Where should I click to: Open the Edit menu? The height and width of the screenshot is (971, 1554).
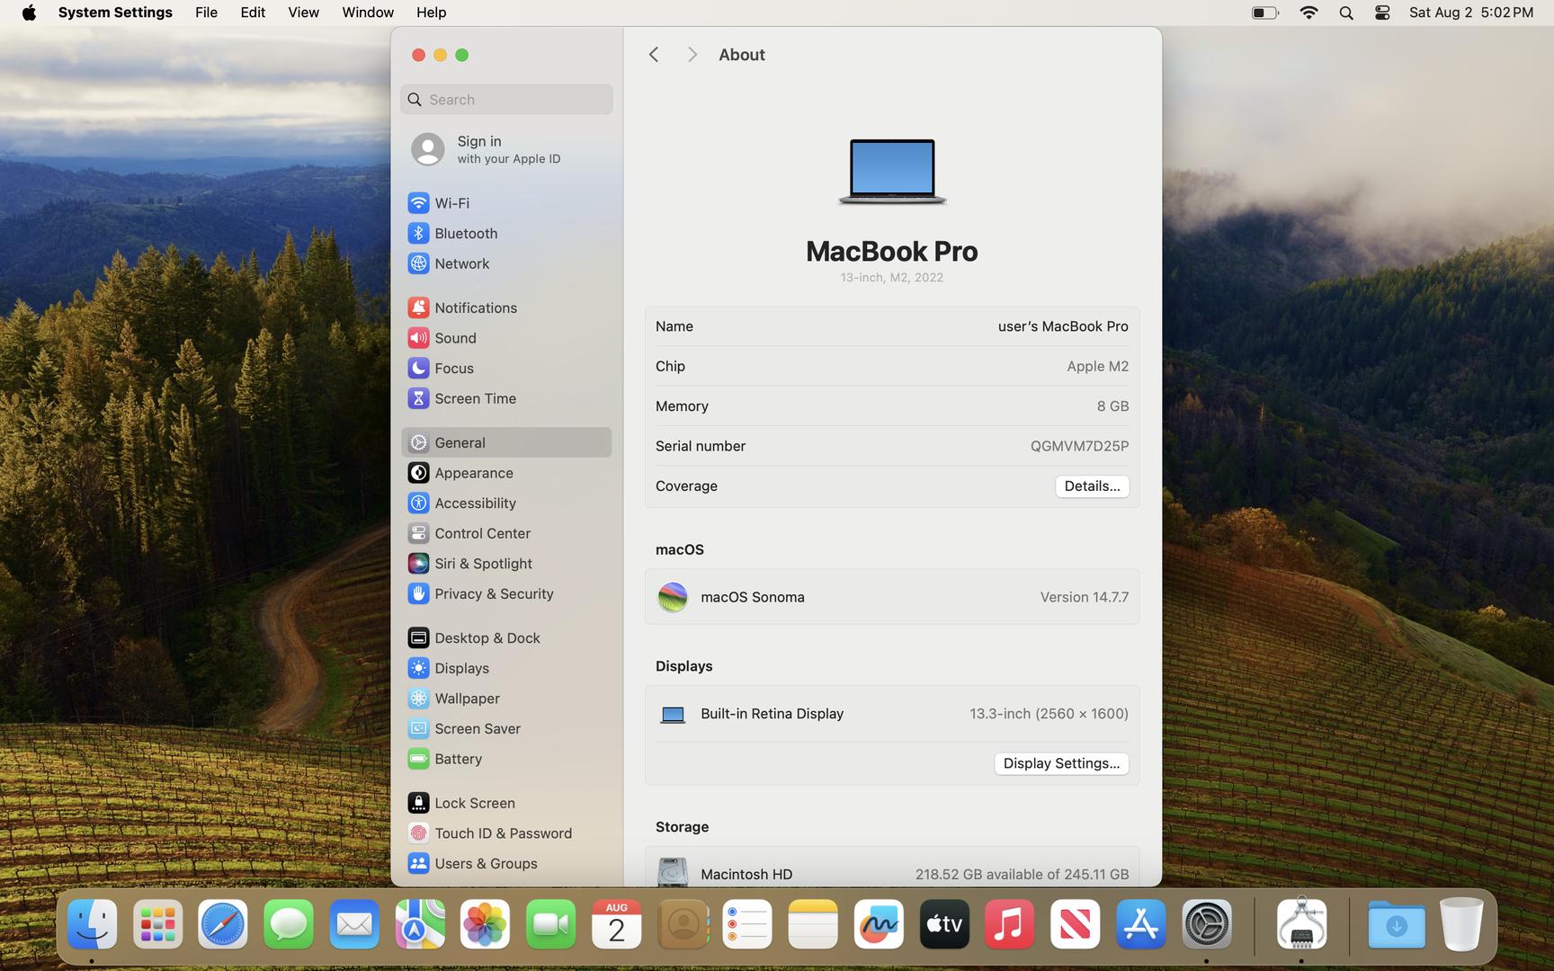pos(253,13)
